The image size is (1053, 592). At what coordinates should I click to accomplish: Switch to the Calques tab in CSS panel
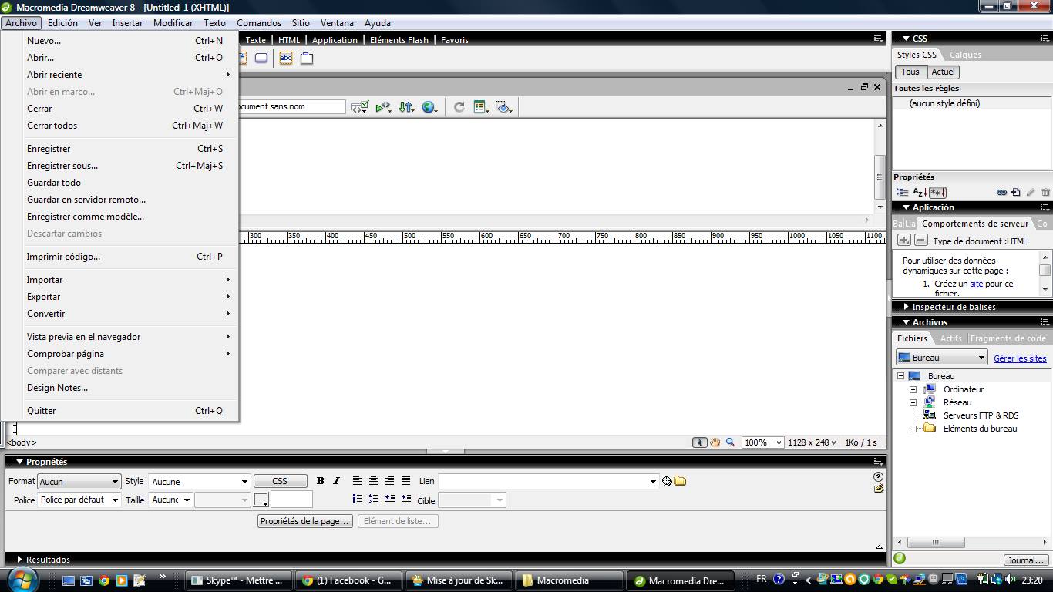[x=965, y=55]
